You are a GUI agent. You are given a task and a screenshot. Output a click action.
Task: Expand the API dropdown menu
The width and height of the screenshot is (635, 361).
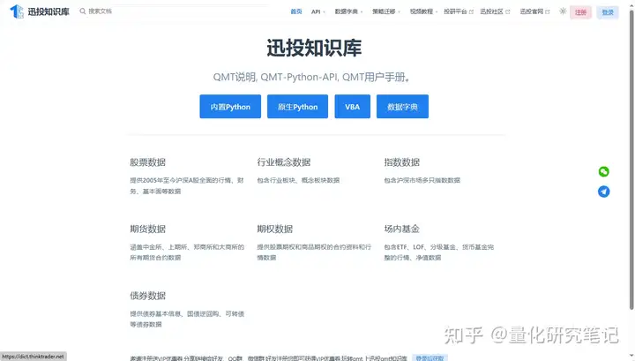point(318,11)
